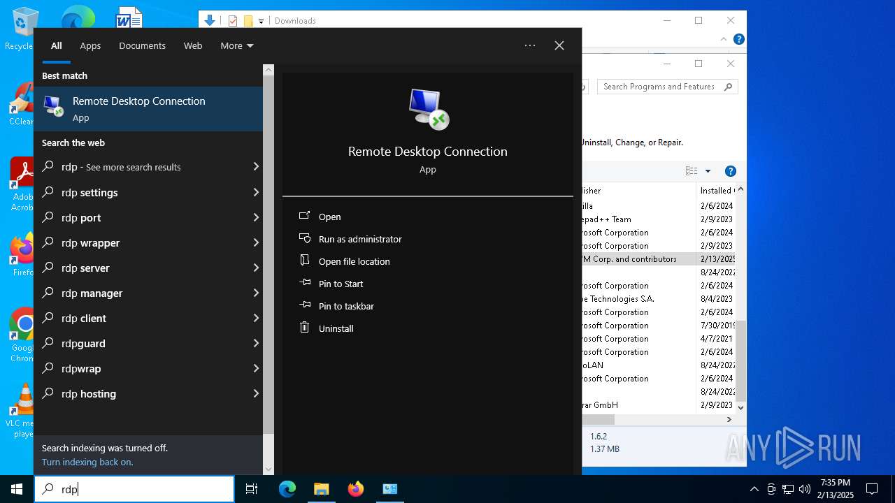This screenshot has height=503, width=895.
Task: Expand the rdp wrapper suggestion arrow
Action: (256, 242)
